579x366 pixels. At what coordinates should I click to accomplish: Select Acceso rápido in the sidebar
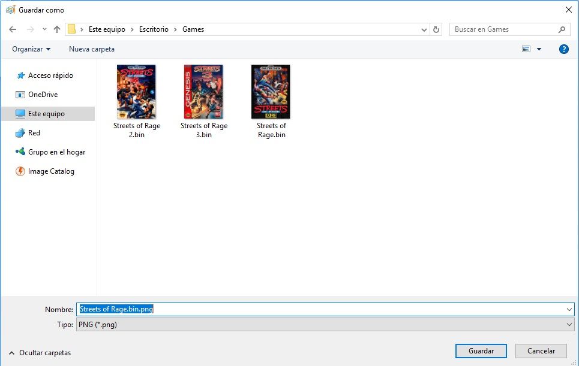(50, 75)
